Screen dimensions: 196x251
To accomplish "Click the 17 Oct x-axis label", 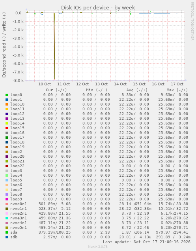I will pos(177,84).
